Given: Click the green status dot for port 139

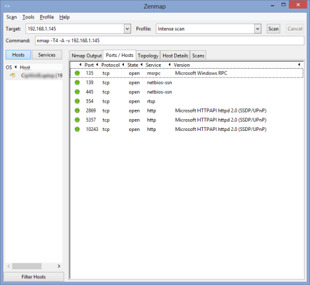Looking at the screenshot, I should pos(77,83).
